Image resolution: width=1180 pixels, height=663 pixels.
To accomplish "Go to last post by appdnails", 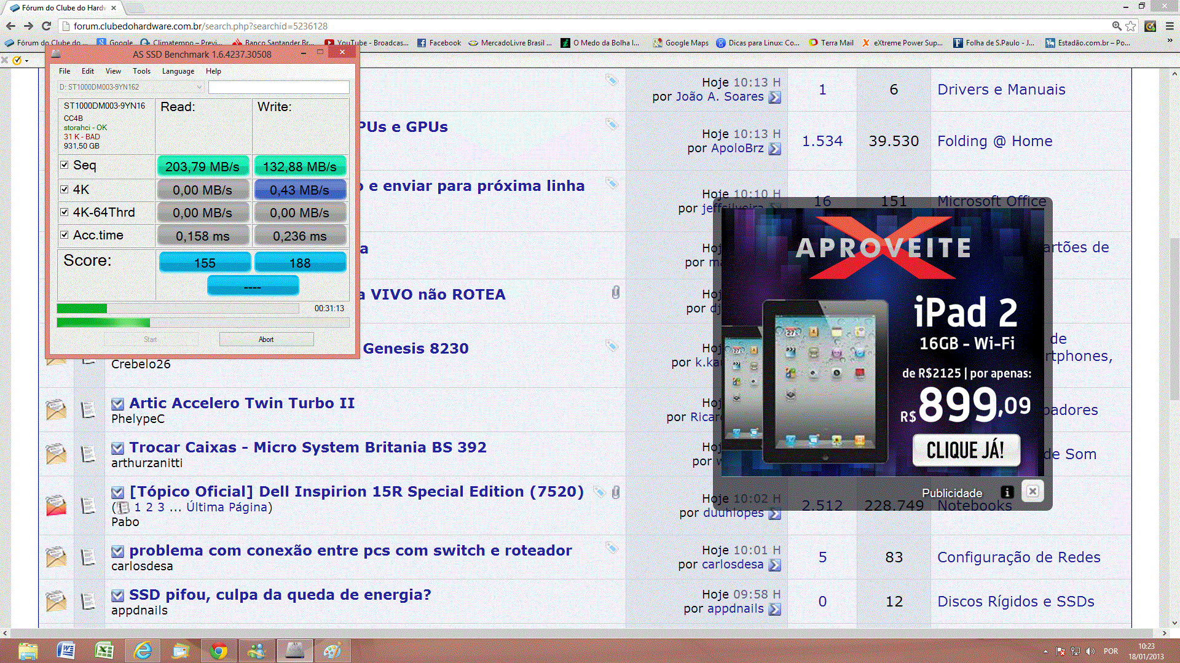I will tap(775, 609).
